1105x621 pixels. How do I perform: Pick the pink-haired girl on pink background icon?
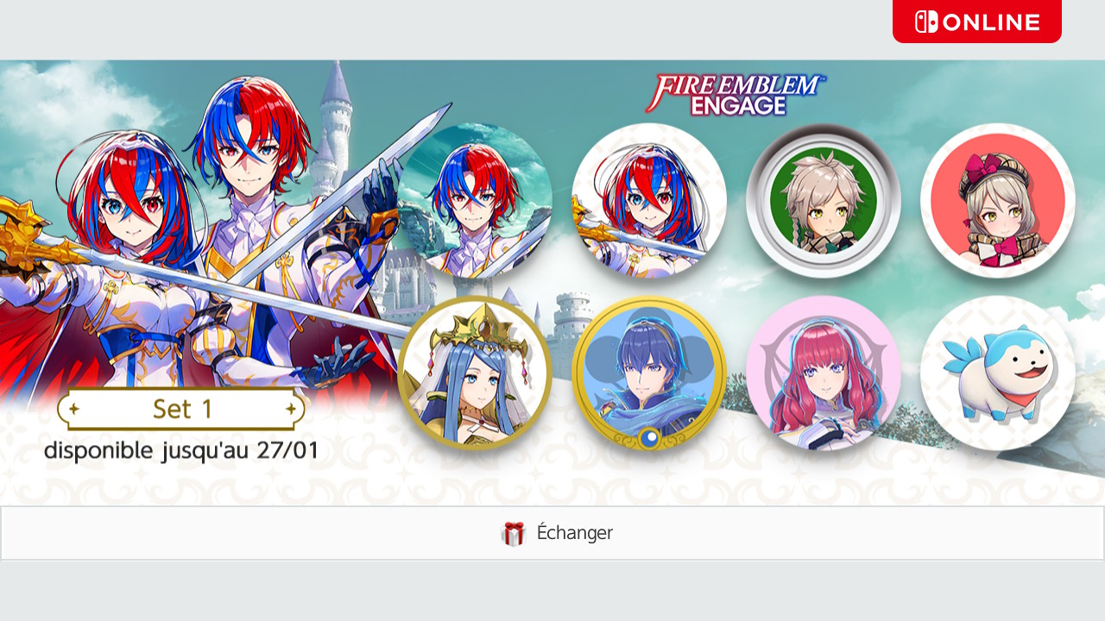[x=824, y=373]
